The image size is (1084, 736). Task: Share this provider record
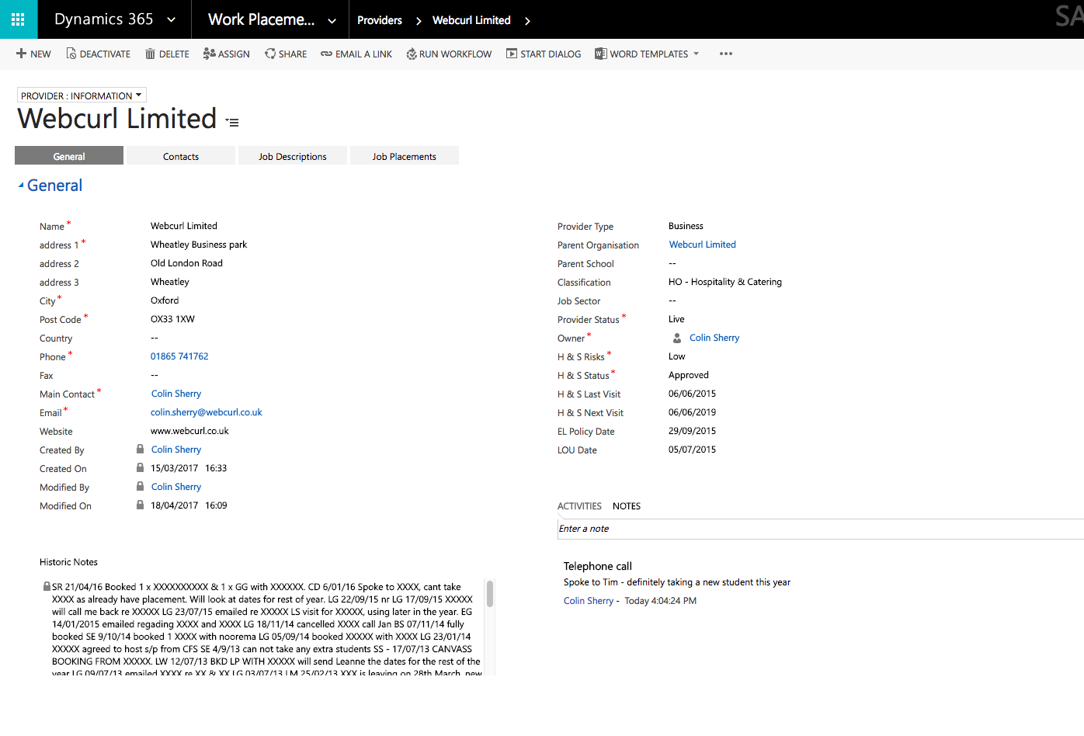coord(286,54)
